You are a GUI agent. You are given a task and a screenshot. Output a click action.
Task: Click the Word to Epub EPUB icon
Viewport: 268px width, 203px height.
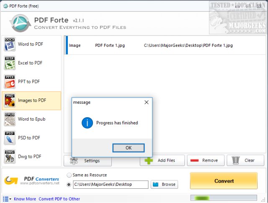[10, 119]
